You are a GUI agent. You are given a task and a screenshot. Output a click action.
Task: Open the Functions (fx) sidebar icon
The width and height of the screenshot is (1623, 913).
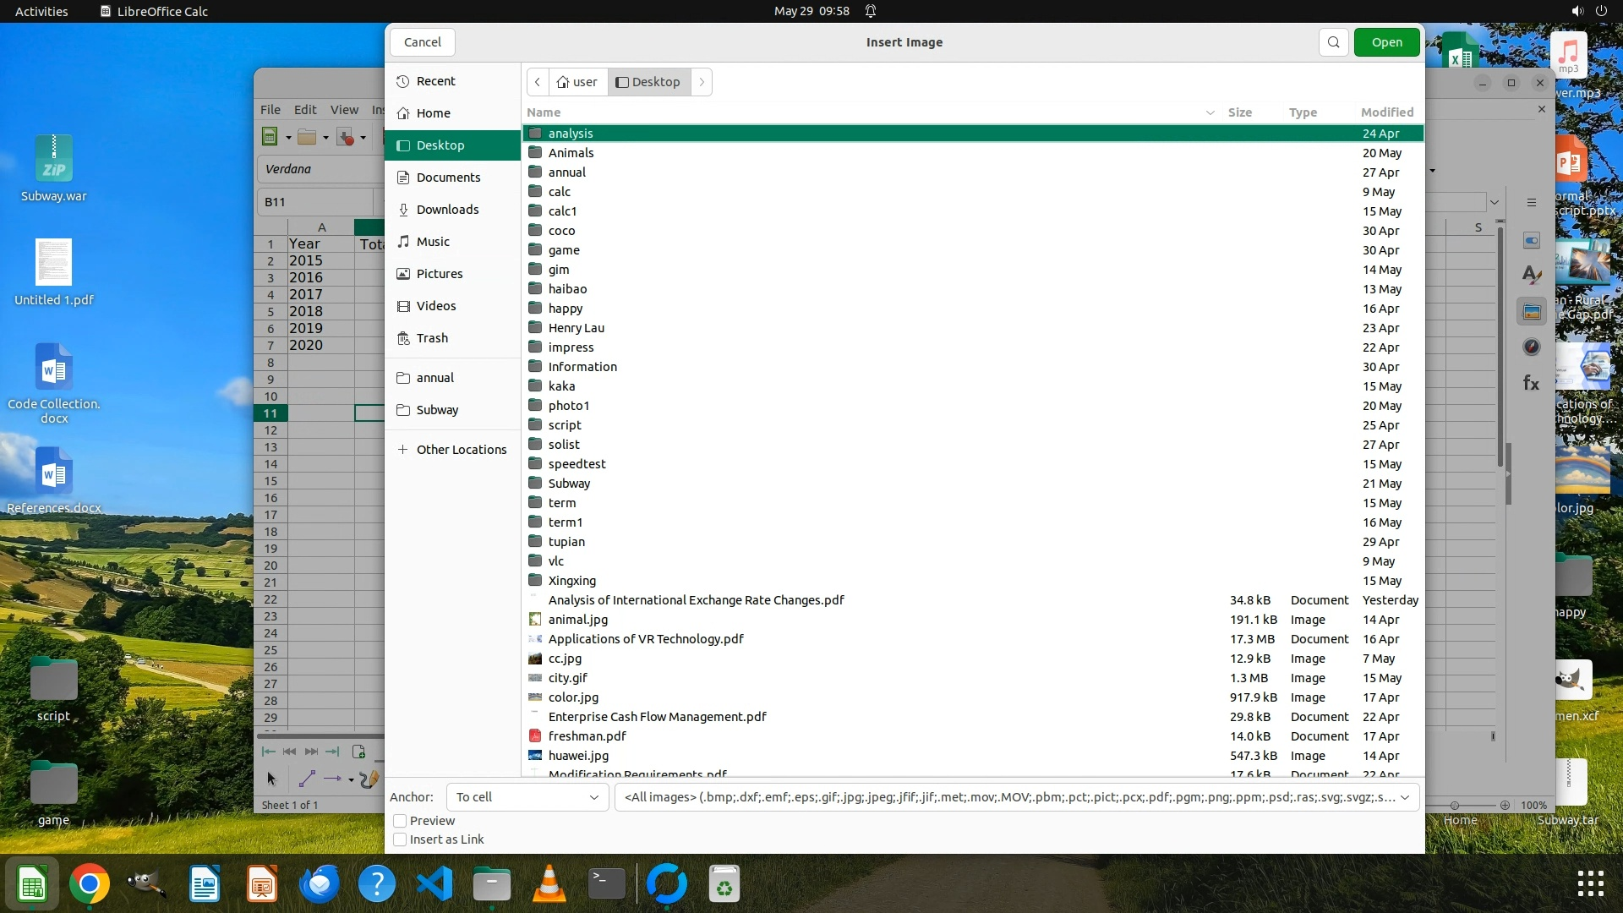(1532, 384)
